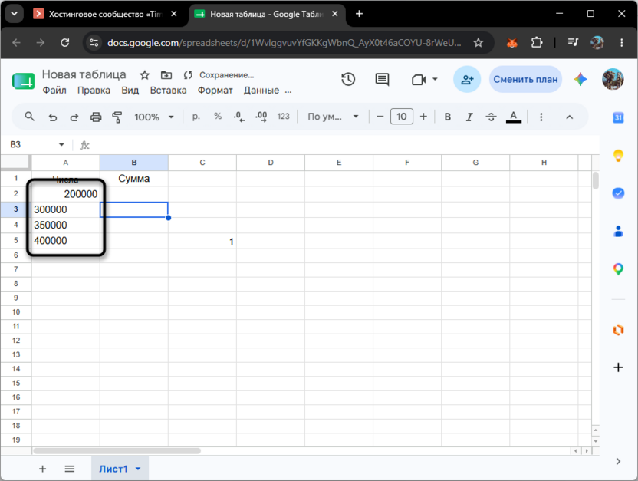Open the share access button
638x481 pixels.
click(467, 79)
